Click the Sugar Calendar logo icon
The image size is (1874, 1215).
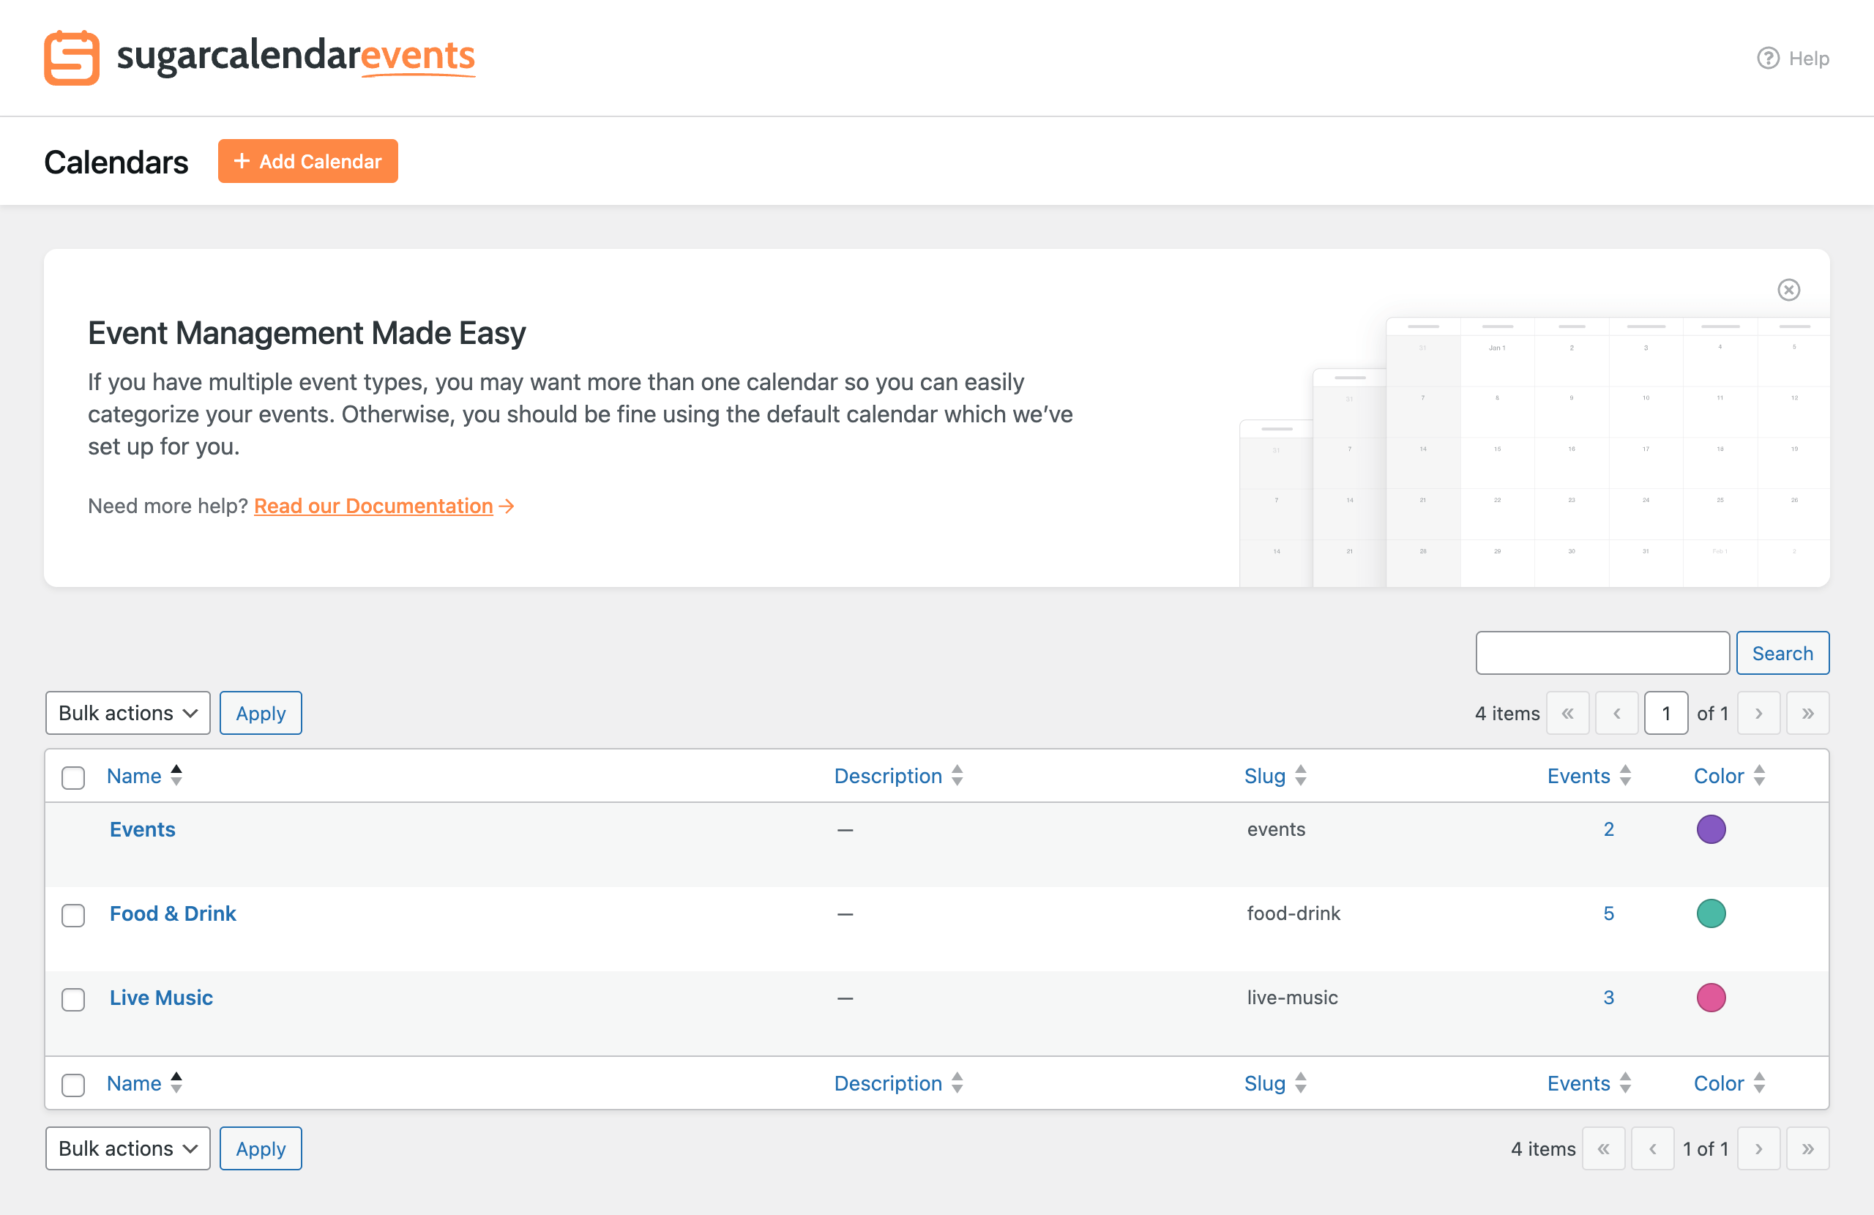72,59
